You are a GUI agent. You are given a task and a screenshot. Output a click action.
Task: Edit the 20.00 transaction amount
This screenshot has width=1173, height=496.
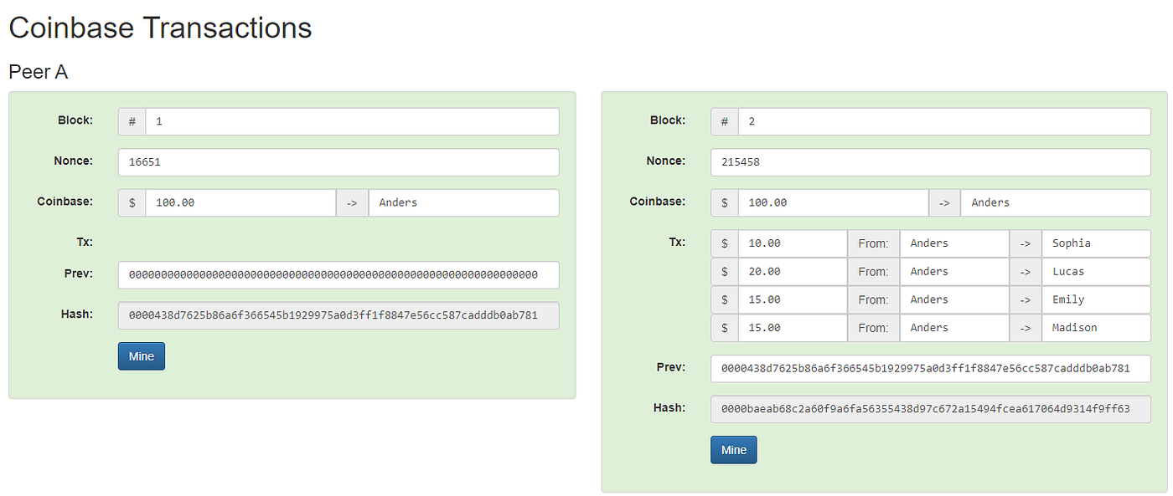(793, 272)
